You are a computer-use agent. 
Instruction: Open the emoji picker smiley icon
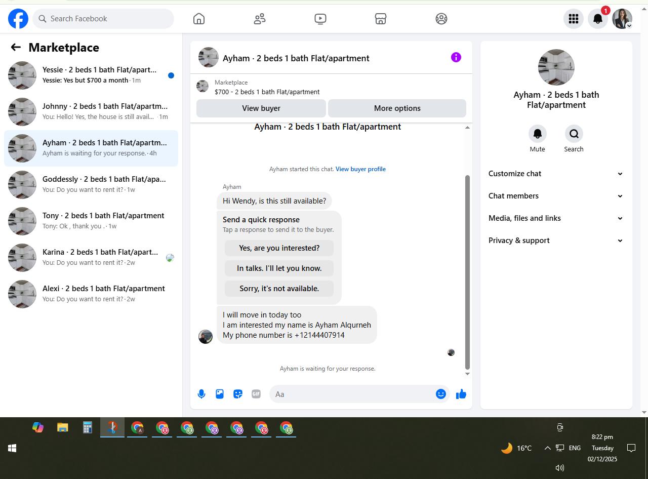(x=441, y=394)
